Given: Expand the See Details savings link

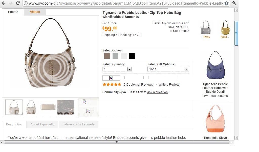Looking at the screenshot, I should point(181,31).
